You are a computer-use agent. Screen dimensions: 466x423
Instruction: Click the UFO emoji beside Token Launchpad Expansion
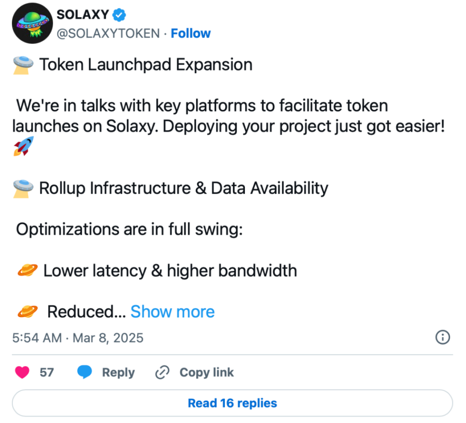[x=24, y=65]
